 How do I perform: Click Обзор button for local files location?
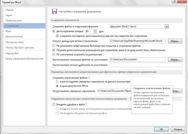[175, 60]
